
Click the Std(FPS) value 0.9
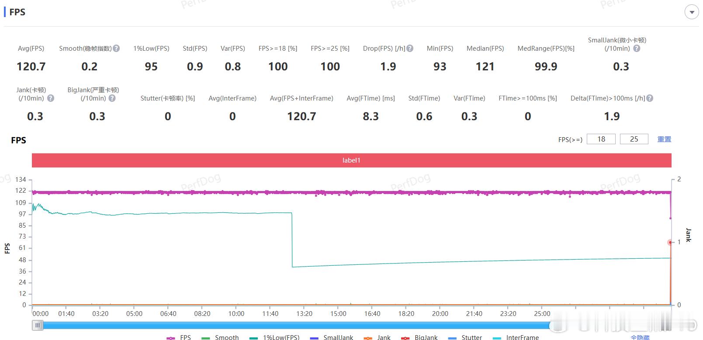coord(195,66)
